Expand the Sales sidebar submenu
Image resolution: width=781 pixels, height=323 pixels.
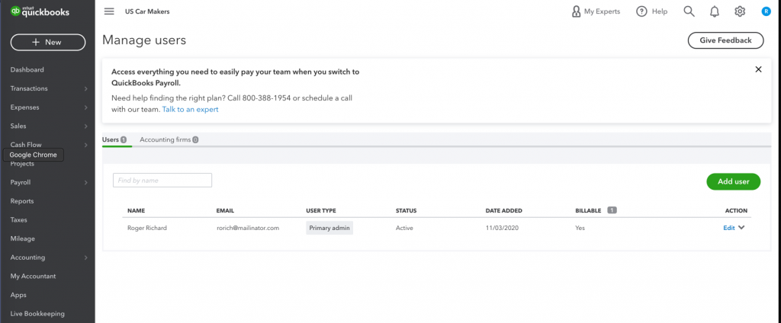point(85,126)
